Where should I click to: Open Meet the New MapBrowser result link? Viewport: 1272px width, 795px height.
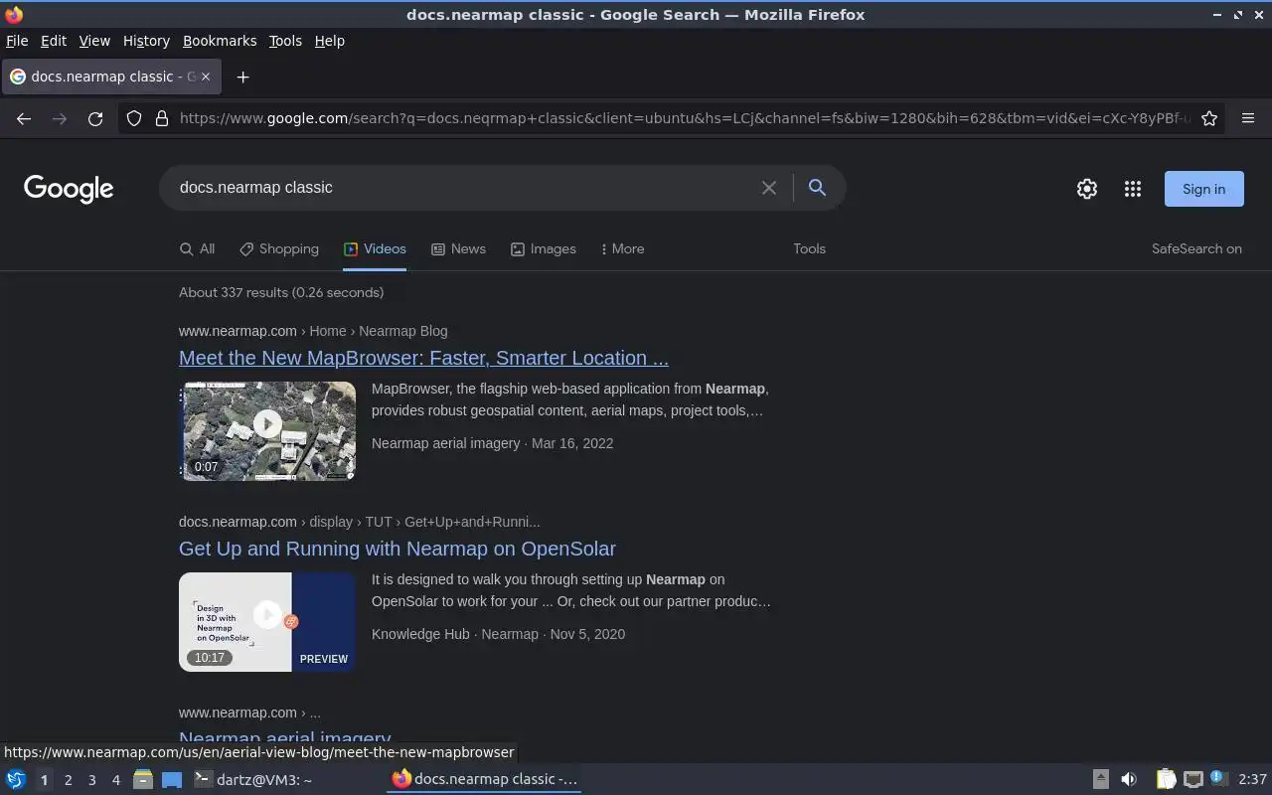tap(423, 358)
